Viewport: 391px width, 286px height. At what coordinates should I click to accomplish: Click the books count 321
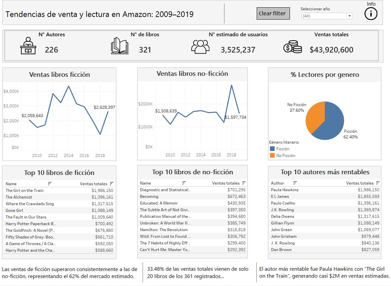tap(145, 50)
